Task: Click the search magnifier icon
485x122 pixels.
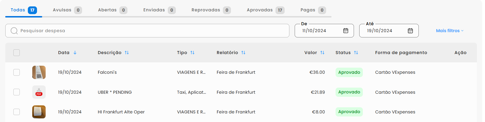Action: [x=14, y=31]
